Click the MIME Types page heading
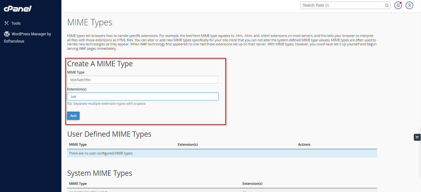 90,23
